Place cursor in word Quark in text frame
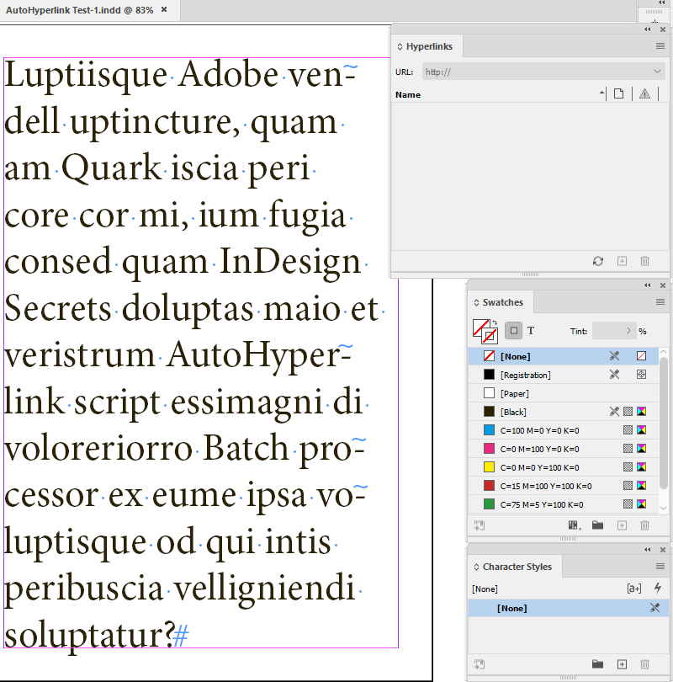 (x=111, y=168)
